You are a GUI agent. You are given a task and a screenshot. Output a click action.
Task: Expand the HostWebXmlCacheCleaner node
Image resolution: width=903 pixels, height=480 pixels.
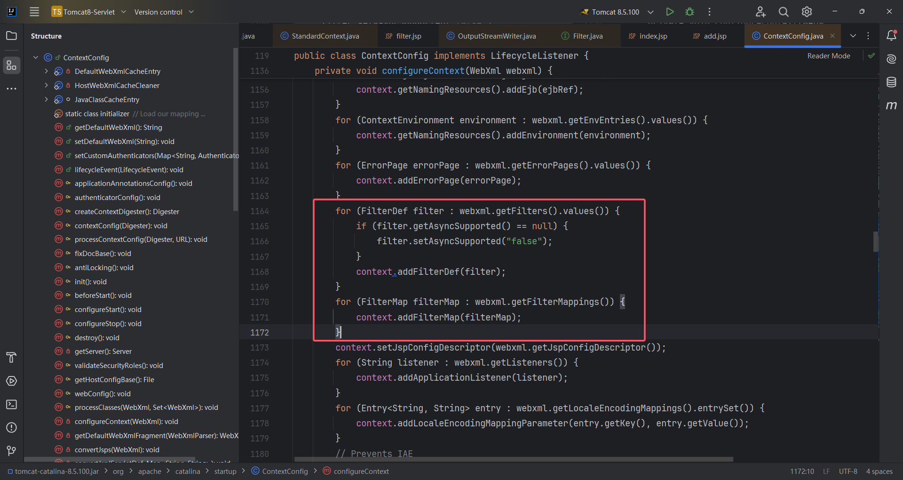[46, 86]
